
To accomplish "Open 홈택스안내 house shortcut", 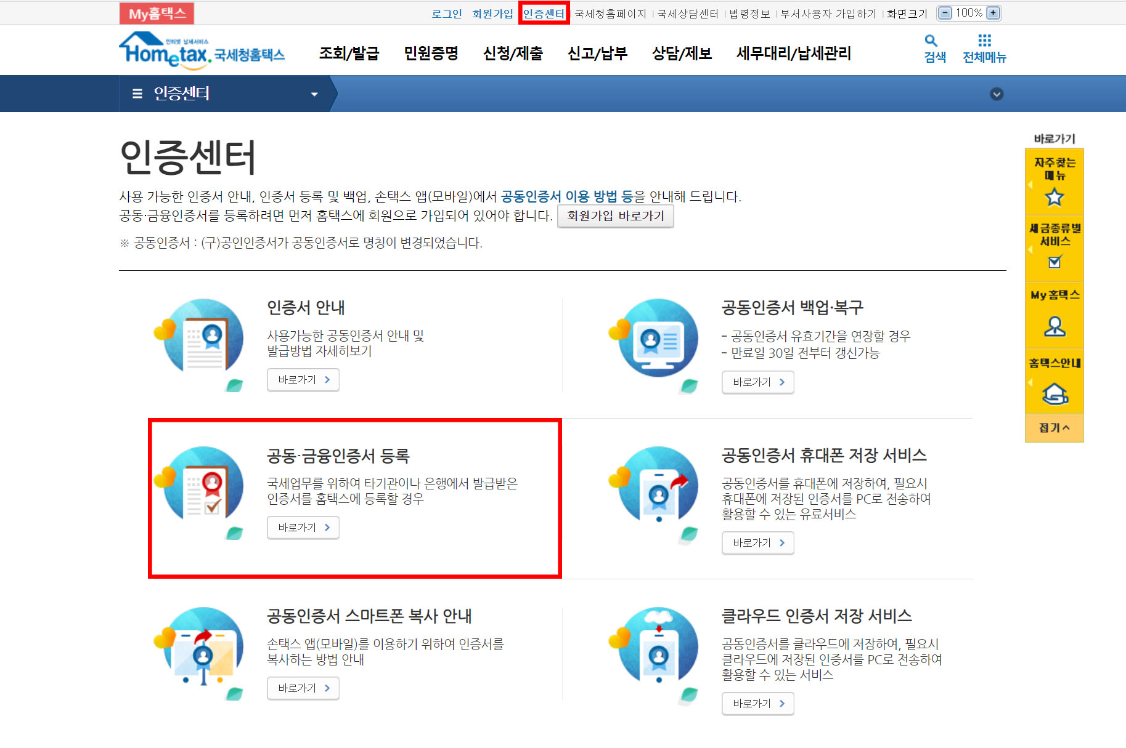I will click(x=1055, y=382).
